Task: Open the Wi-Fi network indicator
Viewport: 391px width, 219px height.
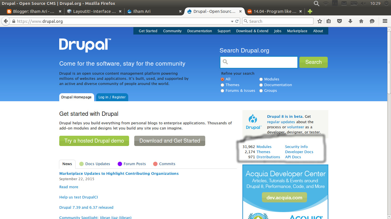Action: [x=325, y=3]
